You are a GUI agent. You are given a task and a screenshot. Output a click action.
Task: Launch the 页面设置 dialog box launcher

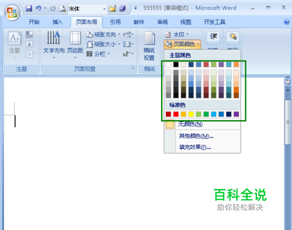coord(133,68)
